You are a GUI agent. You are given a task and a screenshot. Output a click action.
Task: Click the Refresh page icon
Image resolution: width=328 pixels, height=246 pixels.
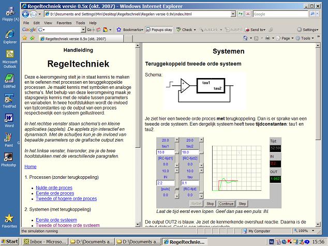pyautogui.click(x=241, y=14)
